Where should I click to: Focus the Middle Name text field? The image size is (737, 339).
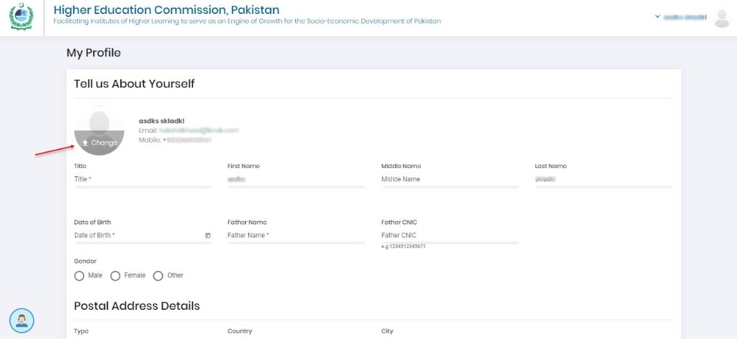coord(449,179)
